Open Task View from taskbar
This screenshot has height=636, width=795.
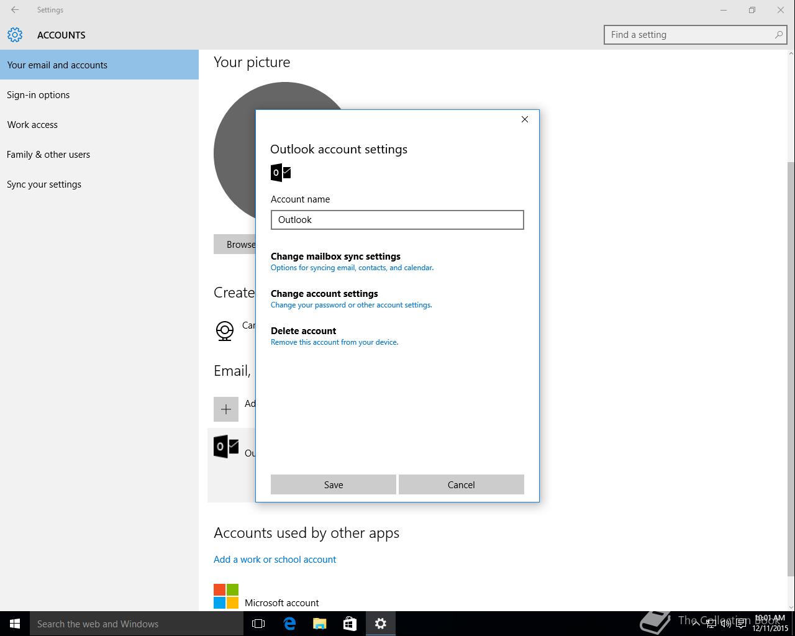click(x=258, y=624)
